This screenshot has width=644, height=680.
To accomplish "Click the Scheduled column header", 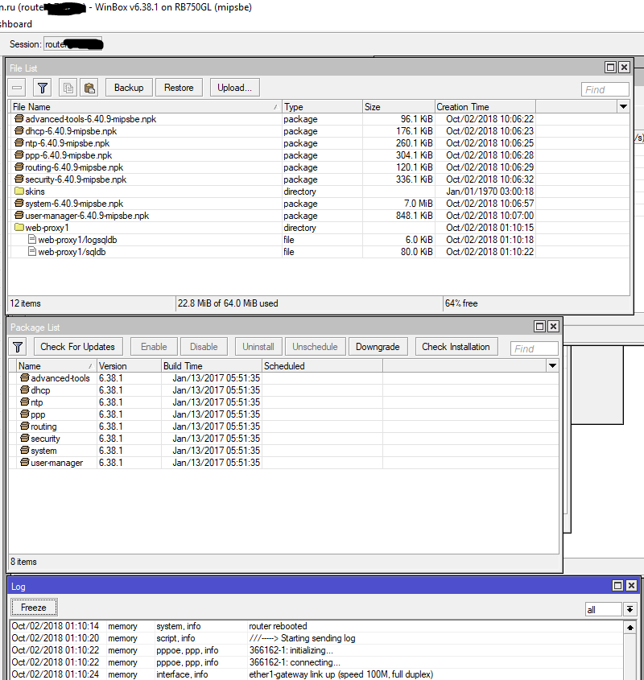I will pyautogui.click(x=323, y=366).
